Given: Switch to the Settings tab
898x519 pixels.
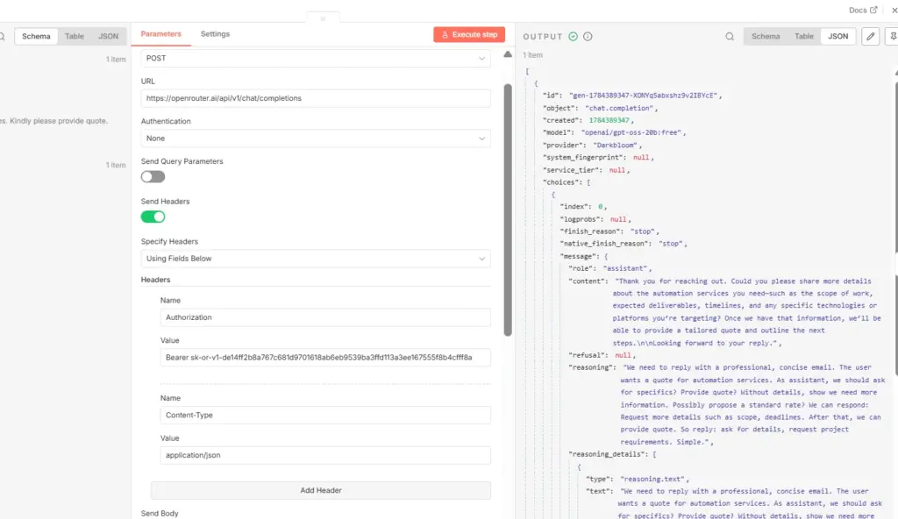Looking at the screenshot, I should coord(215,34).
